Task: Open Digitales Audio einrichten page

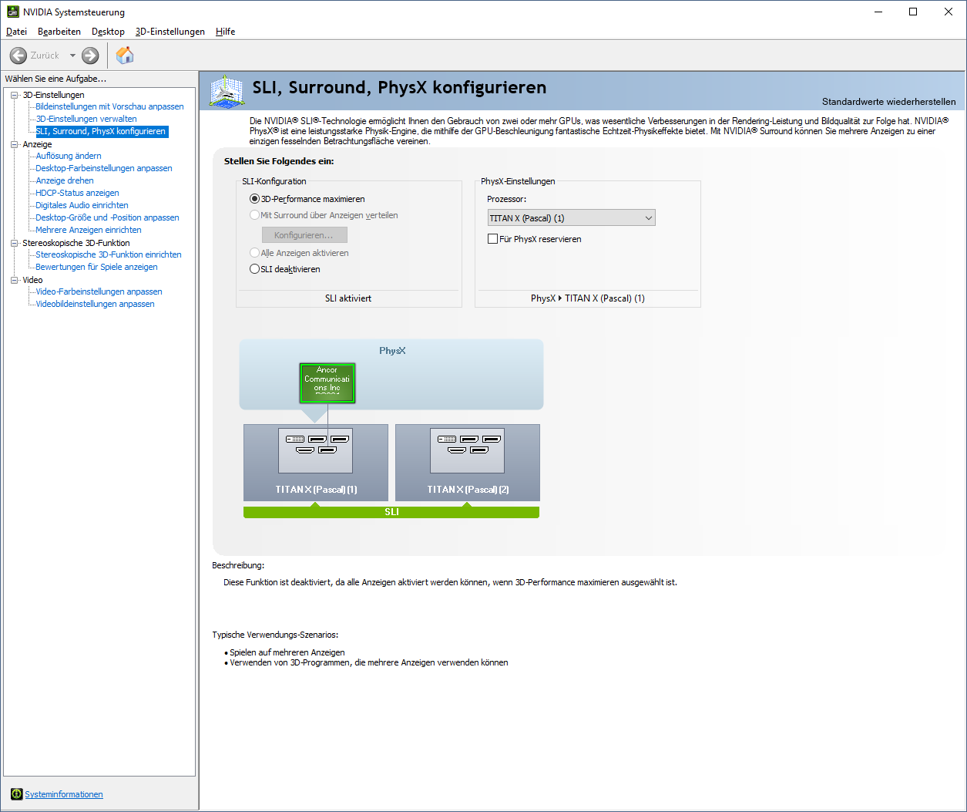Action: pos(82,205)
